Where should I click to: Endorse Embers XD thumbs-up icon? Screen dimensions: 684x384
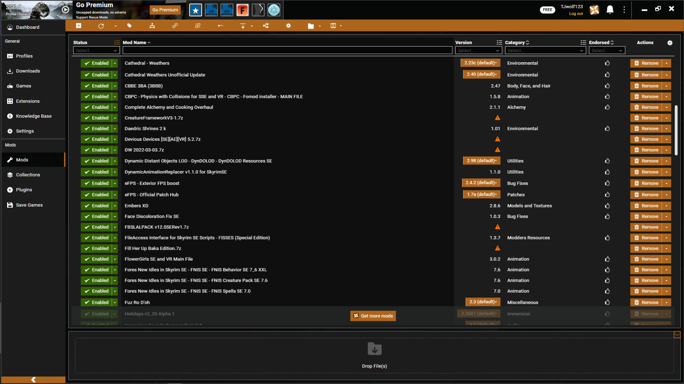pos(607,206)
